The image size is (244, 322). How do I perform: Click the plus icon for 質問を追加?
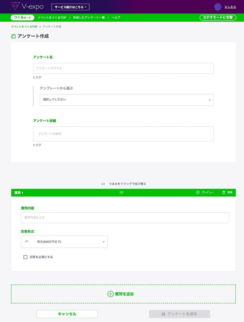pyautogui.click(x=111, y=294)
